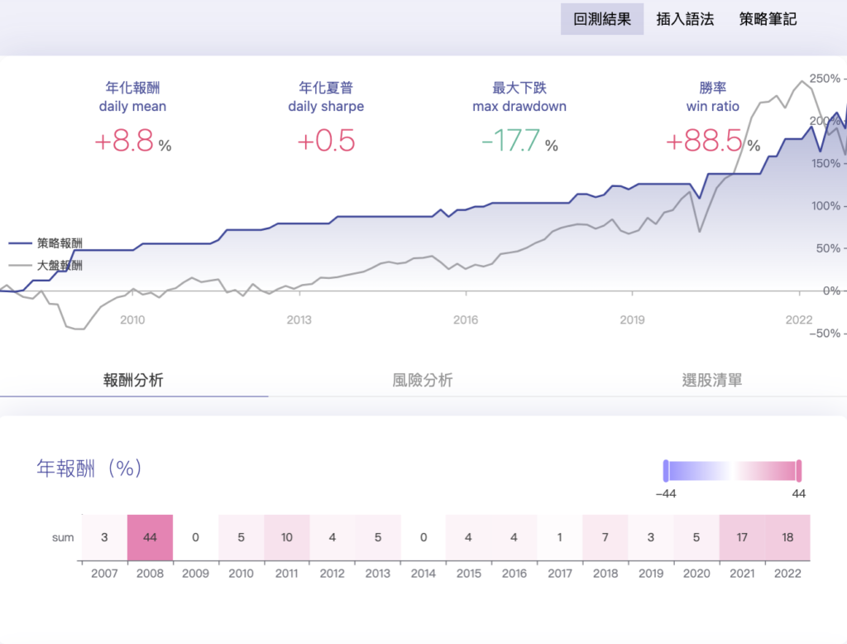The image size is (847, 644).
Task: Toggle the 大盤報酬 legend entry
Action: click(46, 266)
